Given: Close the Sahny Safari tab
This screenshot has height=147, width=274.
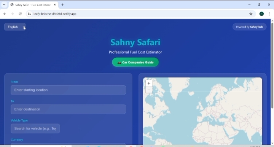Looking at the screenshot, I should click(x=55, y=5).
